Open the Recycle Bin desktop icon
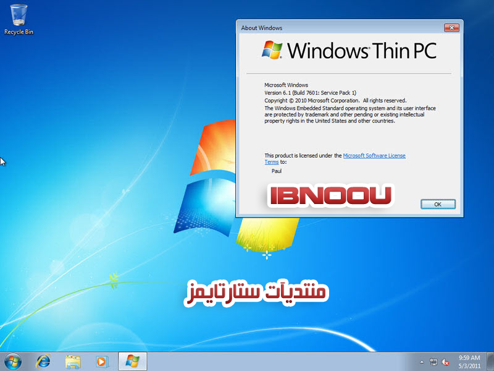The width and height of the screenshot is (494, 371). pyautogui.click(x=19, y=20)
